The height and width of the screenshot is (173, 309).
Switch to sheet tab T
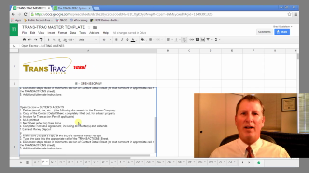[77, 162]
